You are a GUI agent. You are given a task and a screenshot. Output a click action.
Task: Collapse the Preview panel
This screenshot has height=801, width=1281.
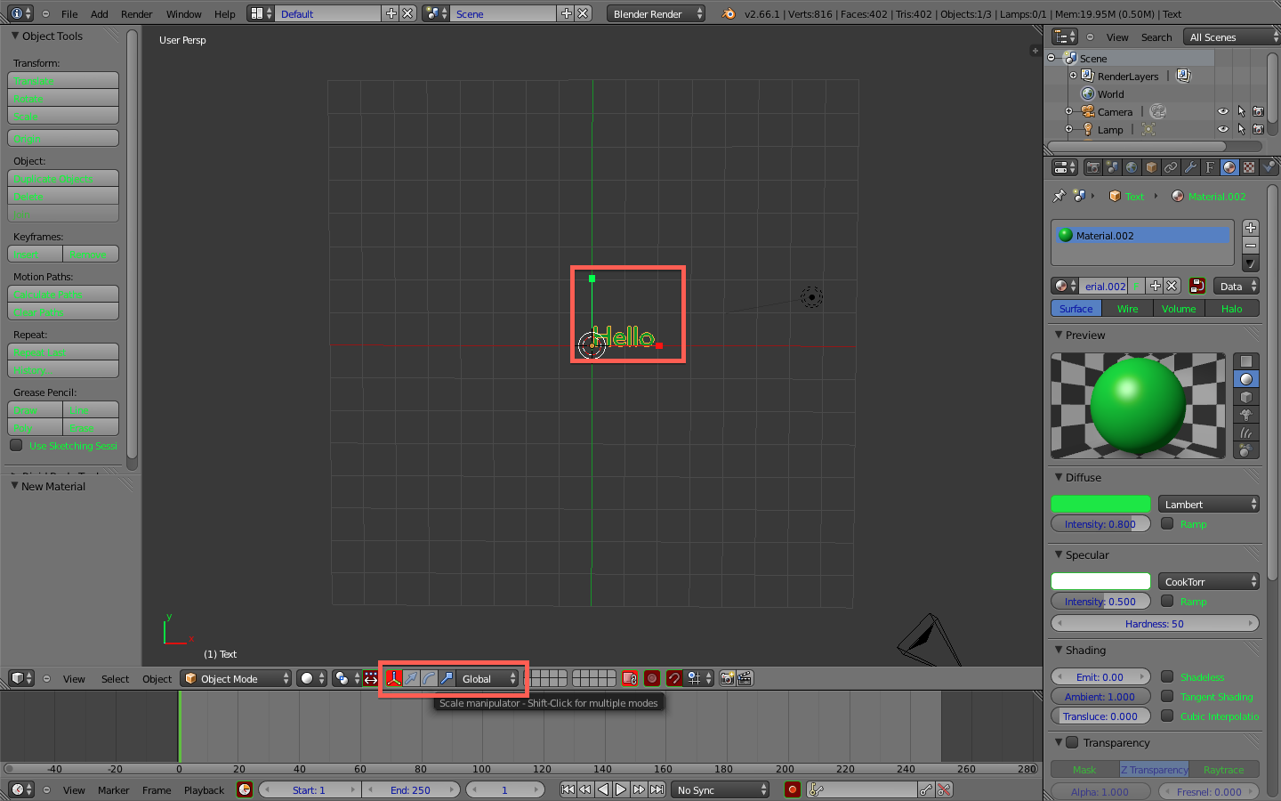pos(1059,335)
